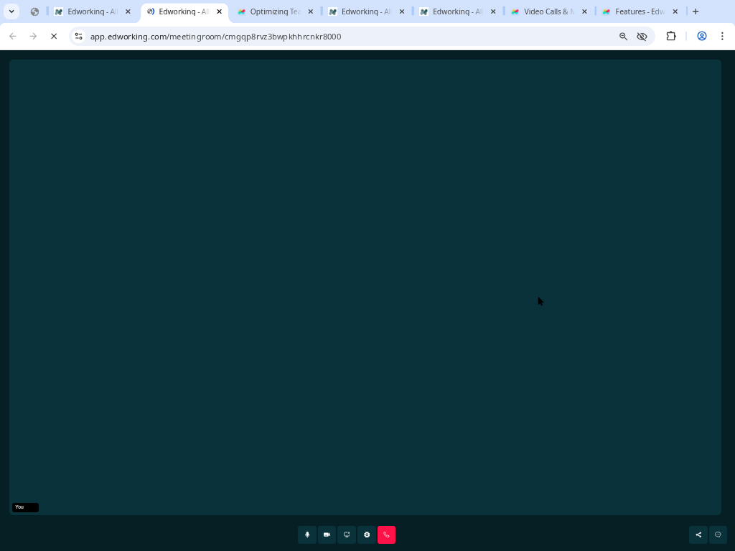Hang up with the red phone button
The image size is (735, 551).
pos(386,534)
